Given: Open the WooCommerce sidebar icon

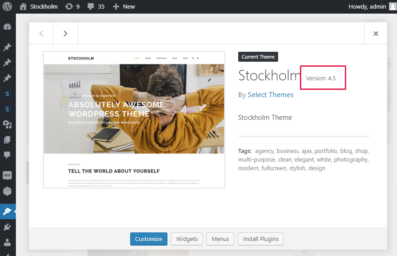Looking at the screenshot, I should click(x=7, y=175).
